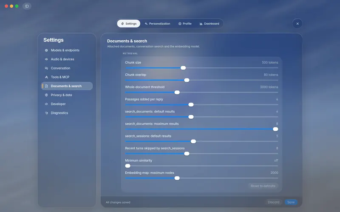Click the Developer code icon

tap(46, 104)
